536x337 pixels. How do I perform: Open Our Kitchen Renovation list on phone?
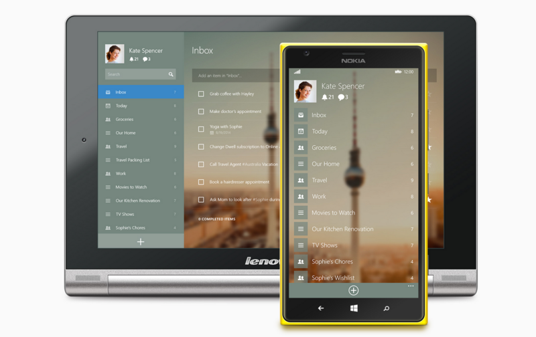(x=354, y=229)
